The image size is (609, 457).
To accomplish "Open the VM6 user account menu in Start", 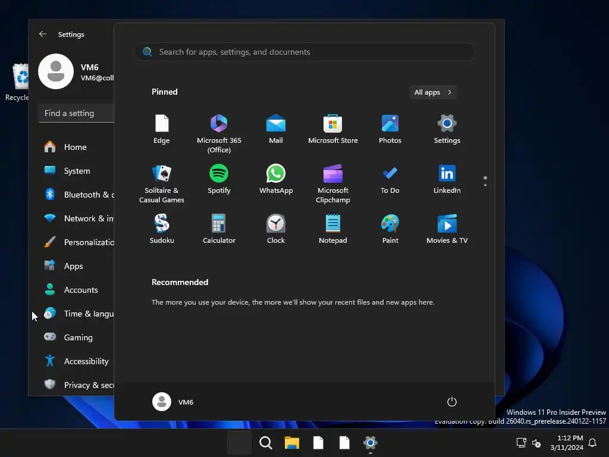I will [x=173, y=402].
